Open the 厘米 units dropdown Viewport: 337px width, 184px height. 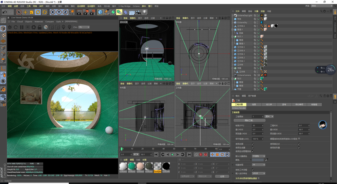[269, 117]
